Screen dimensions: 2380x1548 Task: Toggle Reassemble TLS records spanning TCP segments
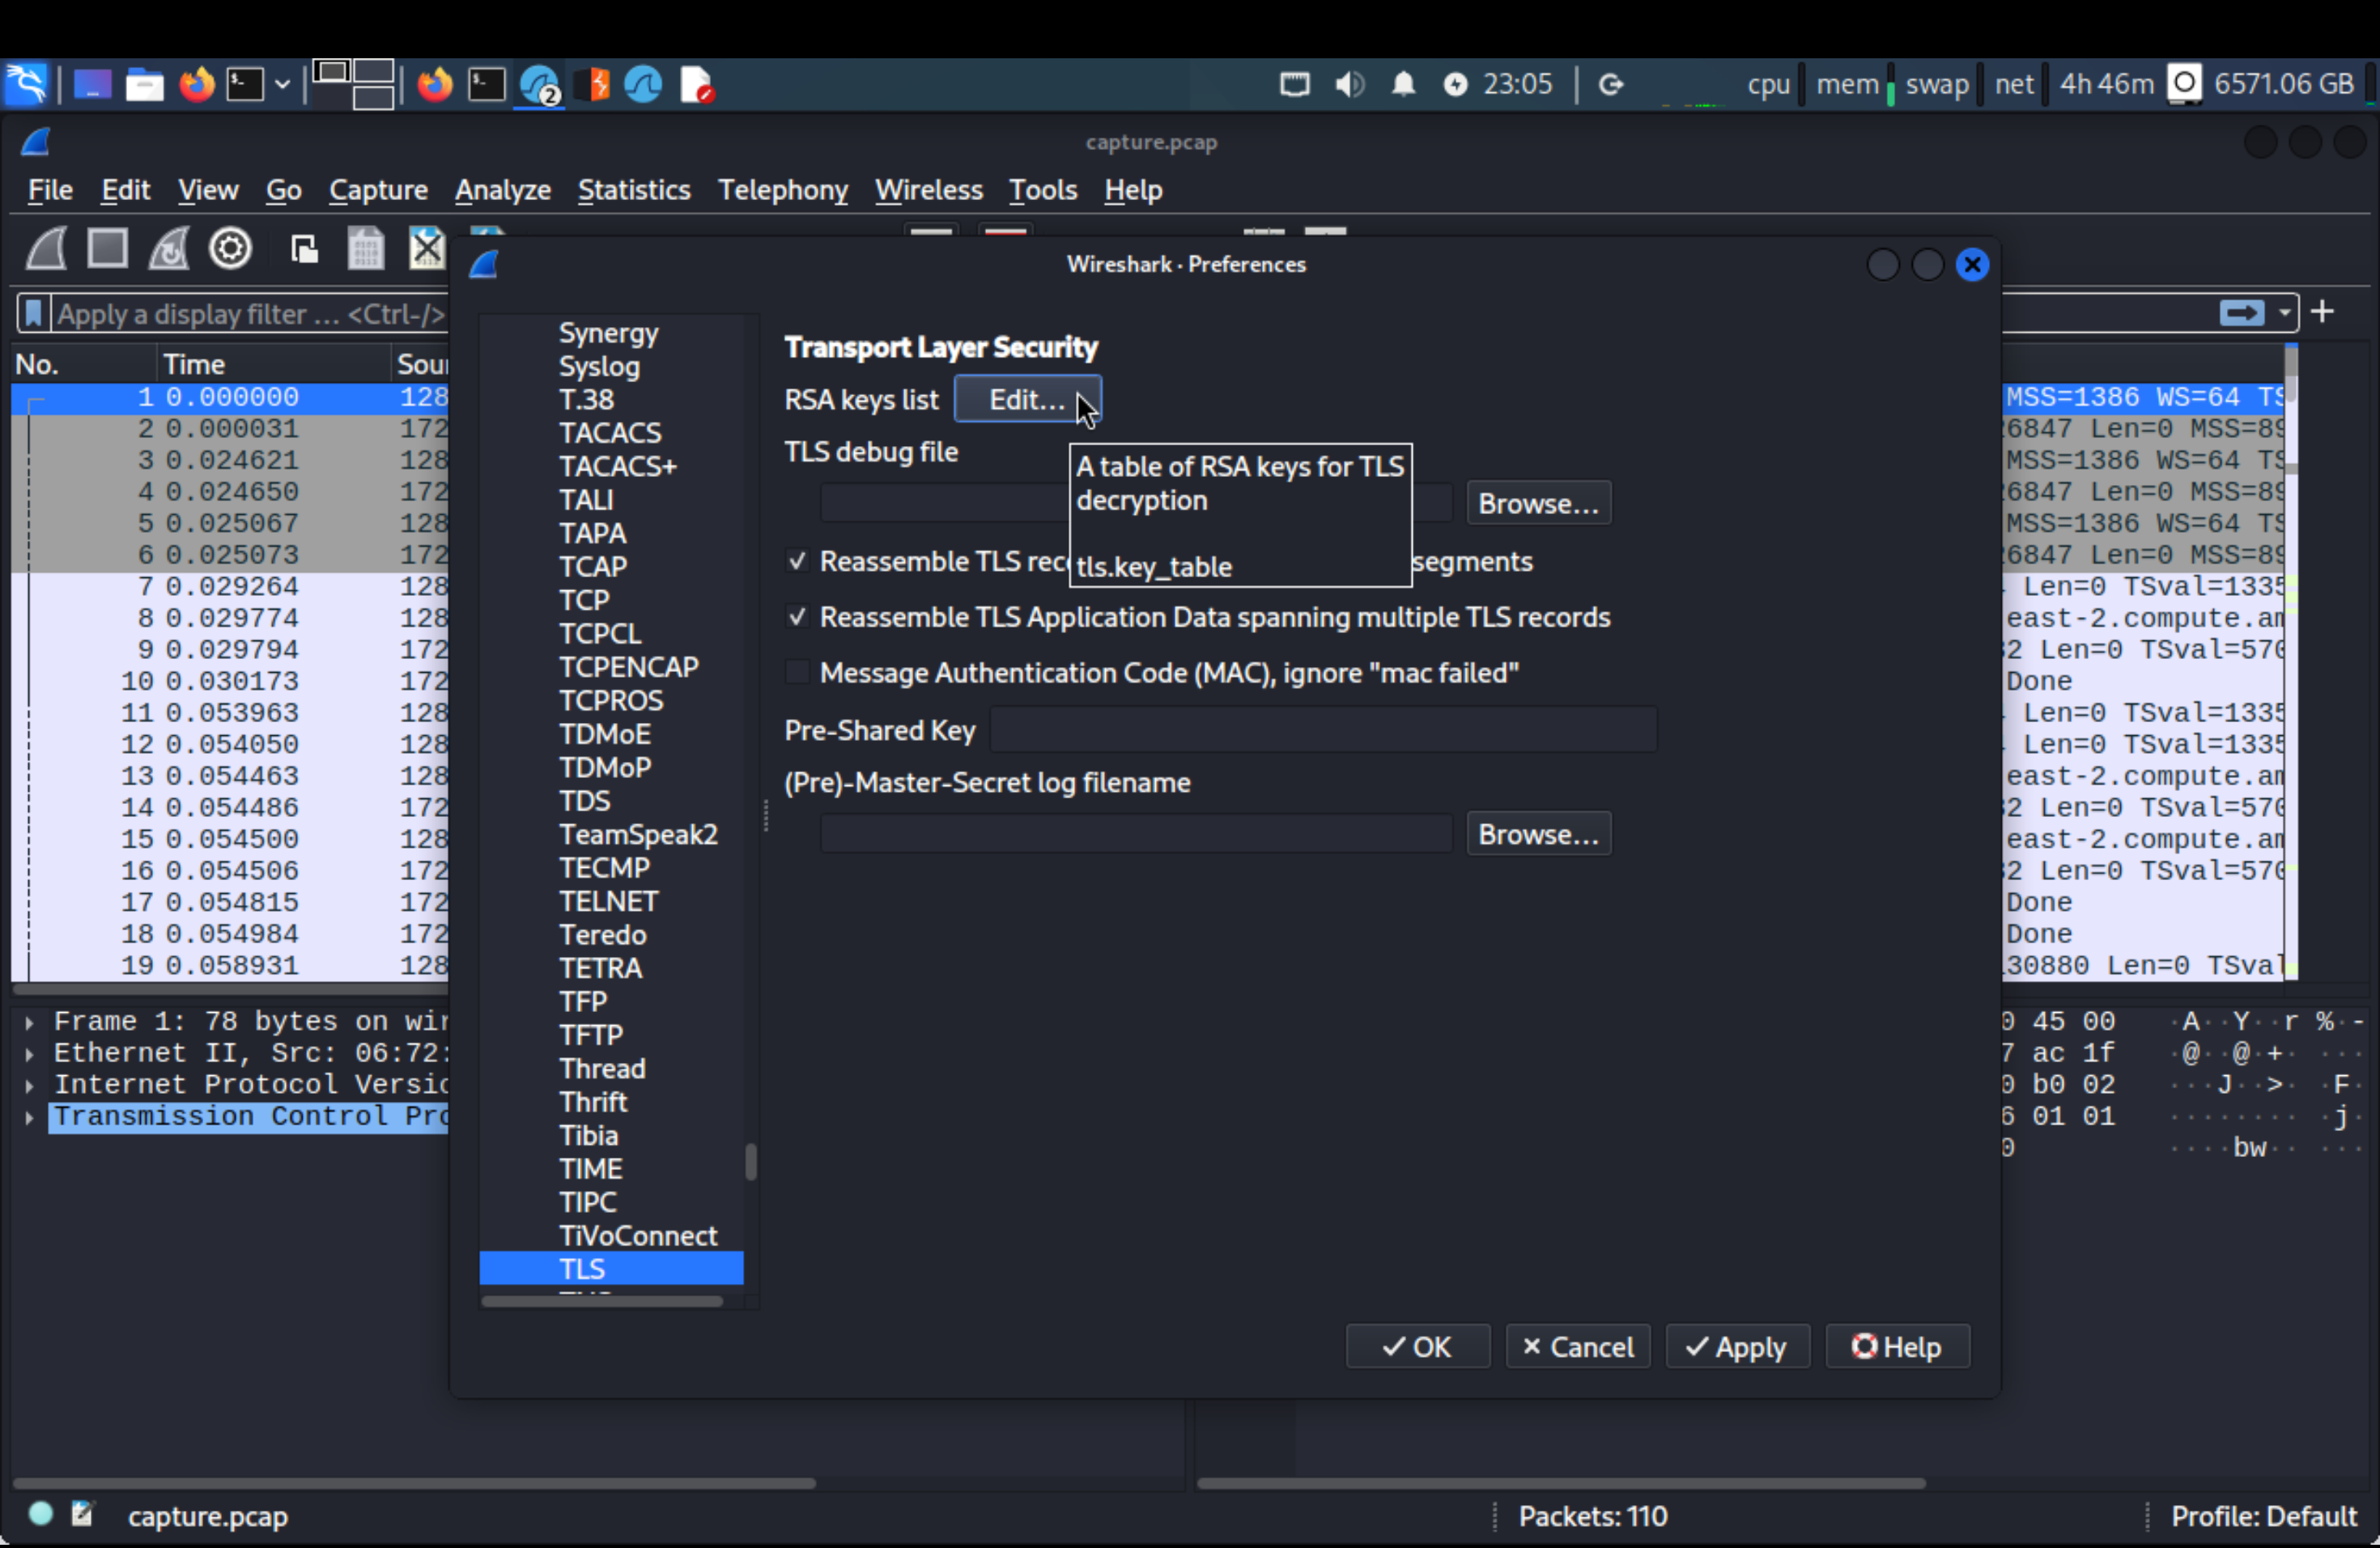point(797,561)
